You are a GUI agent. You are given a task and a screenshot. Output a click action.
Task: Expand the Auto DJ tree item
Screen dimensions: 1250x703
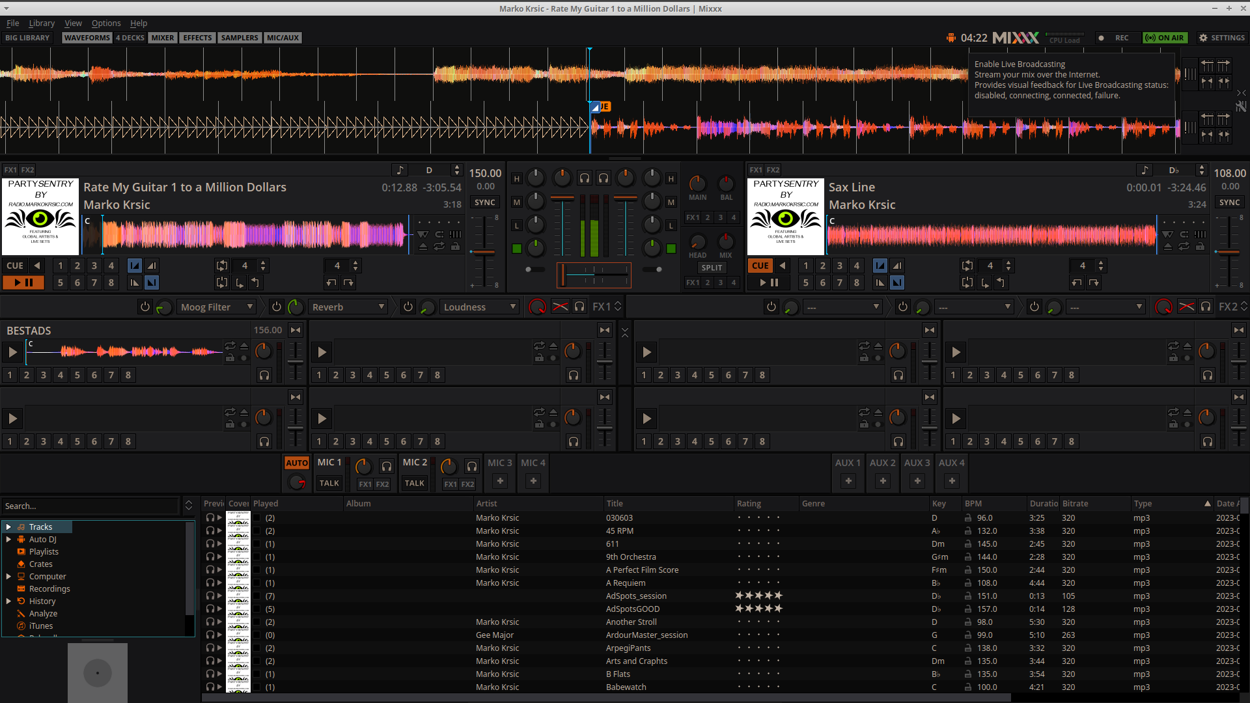click(x=8, y=539)
